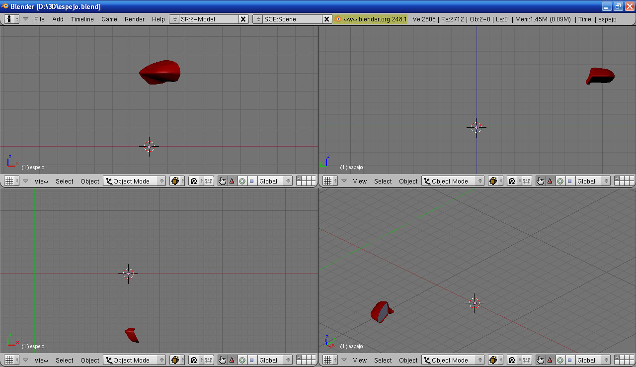Open pivot point selector in bottom-right viewport
This screenshot has width=636, height=367.
(x=515, y=360)
